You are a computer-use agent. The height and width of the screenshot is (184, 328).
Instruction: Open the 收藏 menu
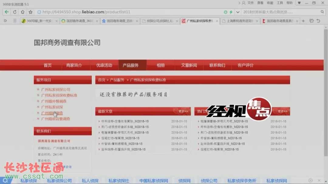pyautogui.click(x=270, y=3)
